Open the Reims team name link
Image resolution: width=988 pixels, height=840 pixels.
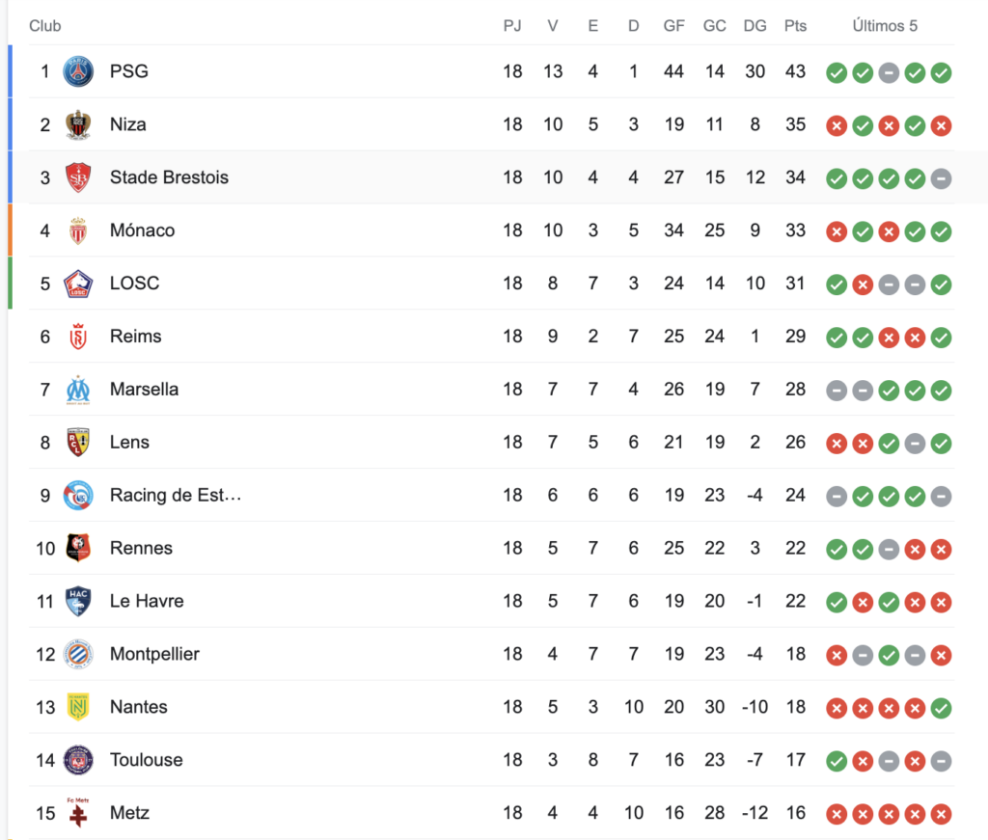pos(135,337)
